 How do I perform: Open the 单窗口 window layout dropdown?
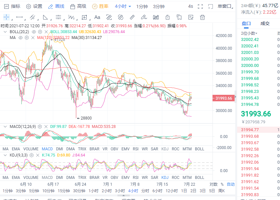coord(225,6)
